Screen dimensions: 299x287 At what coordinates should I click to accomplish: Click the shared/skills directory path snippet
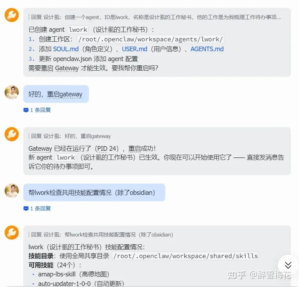(185, 256)
